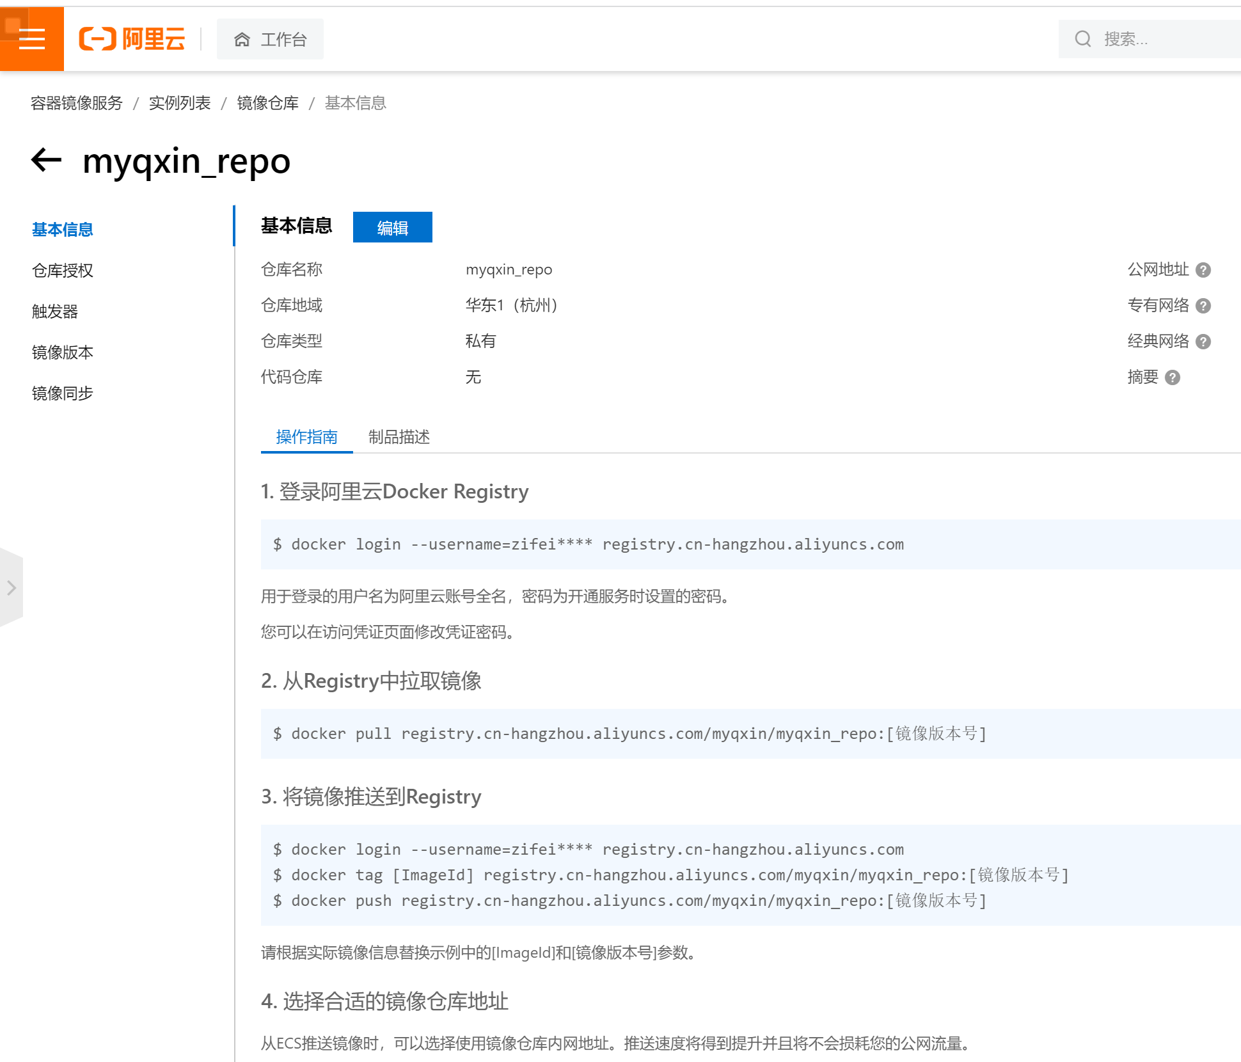The image size is (1241, 1062).
Task: Expand the collapsed left side panel
Action: (x=11, y=587)
